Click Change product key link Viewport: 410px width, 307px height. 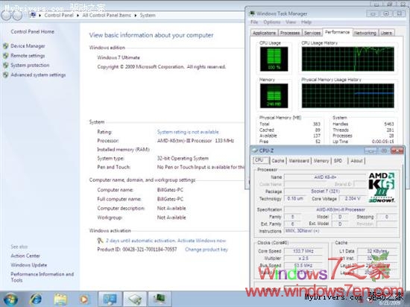206,250
